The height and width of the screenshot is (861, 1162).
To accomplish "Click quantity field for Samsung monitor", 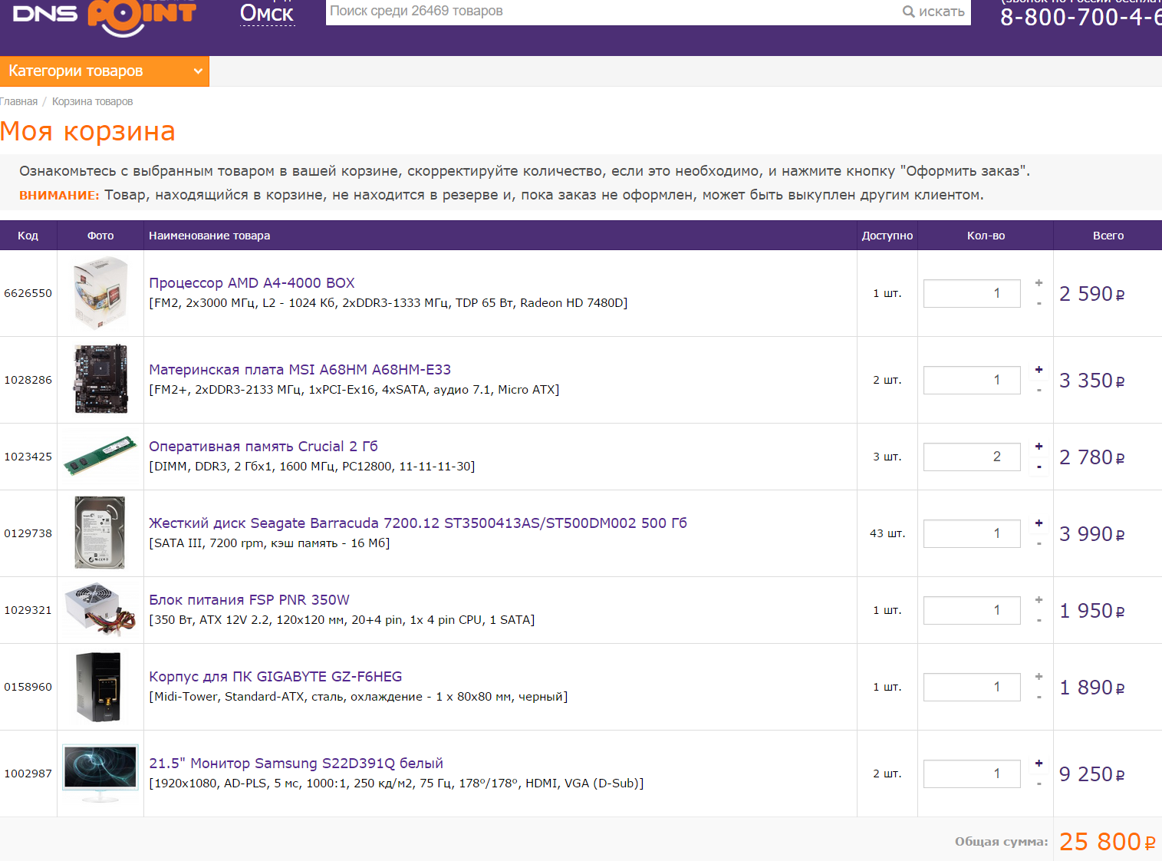I will click(x=972, y=774).
